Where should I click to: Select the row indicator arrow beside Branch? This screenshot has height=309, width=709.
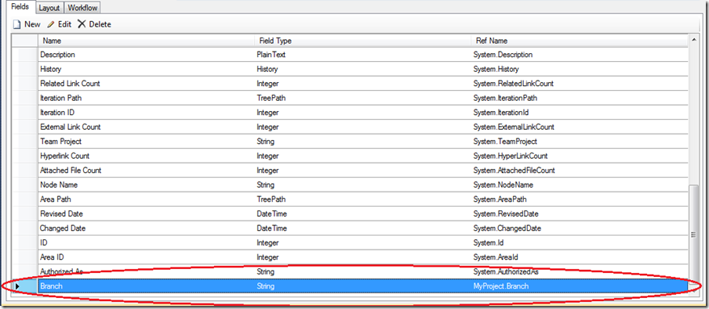[x=17, y=286]
